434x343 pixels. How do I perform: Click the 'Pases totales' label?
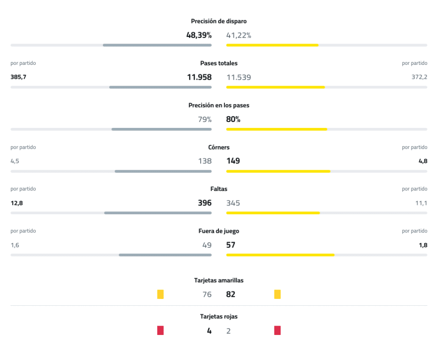219,63
